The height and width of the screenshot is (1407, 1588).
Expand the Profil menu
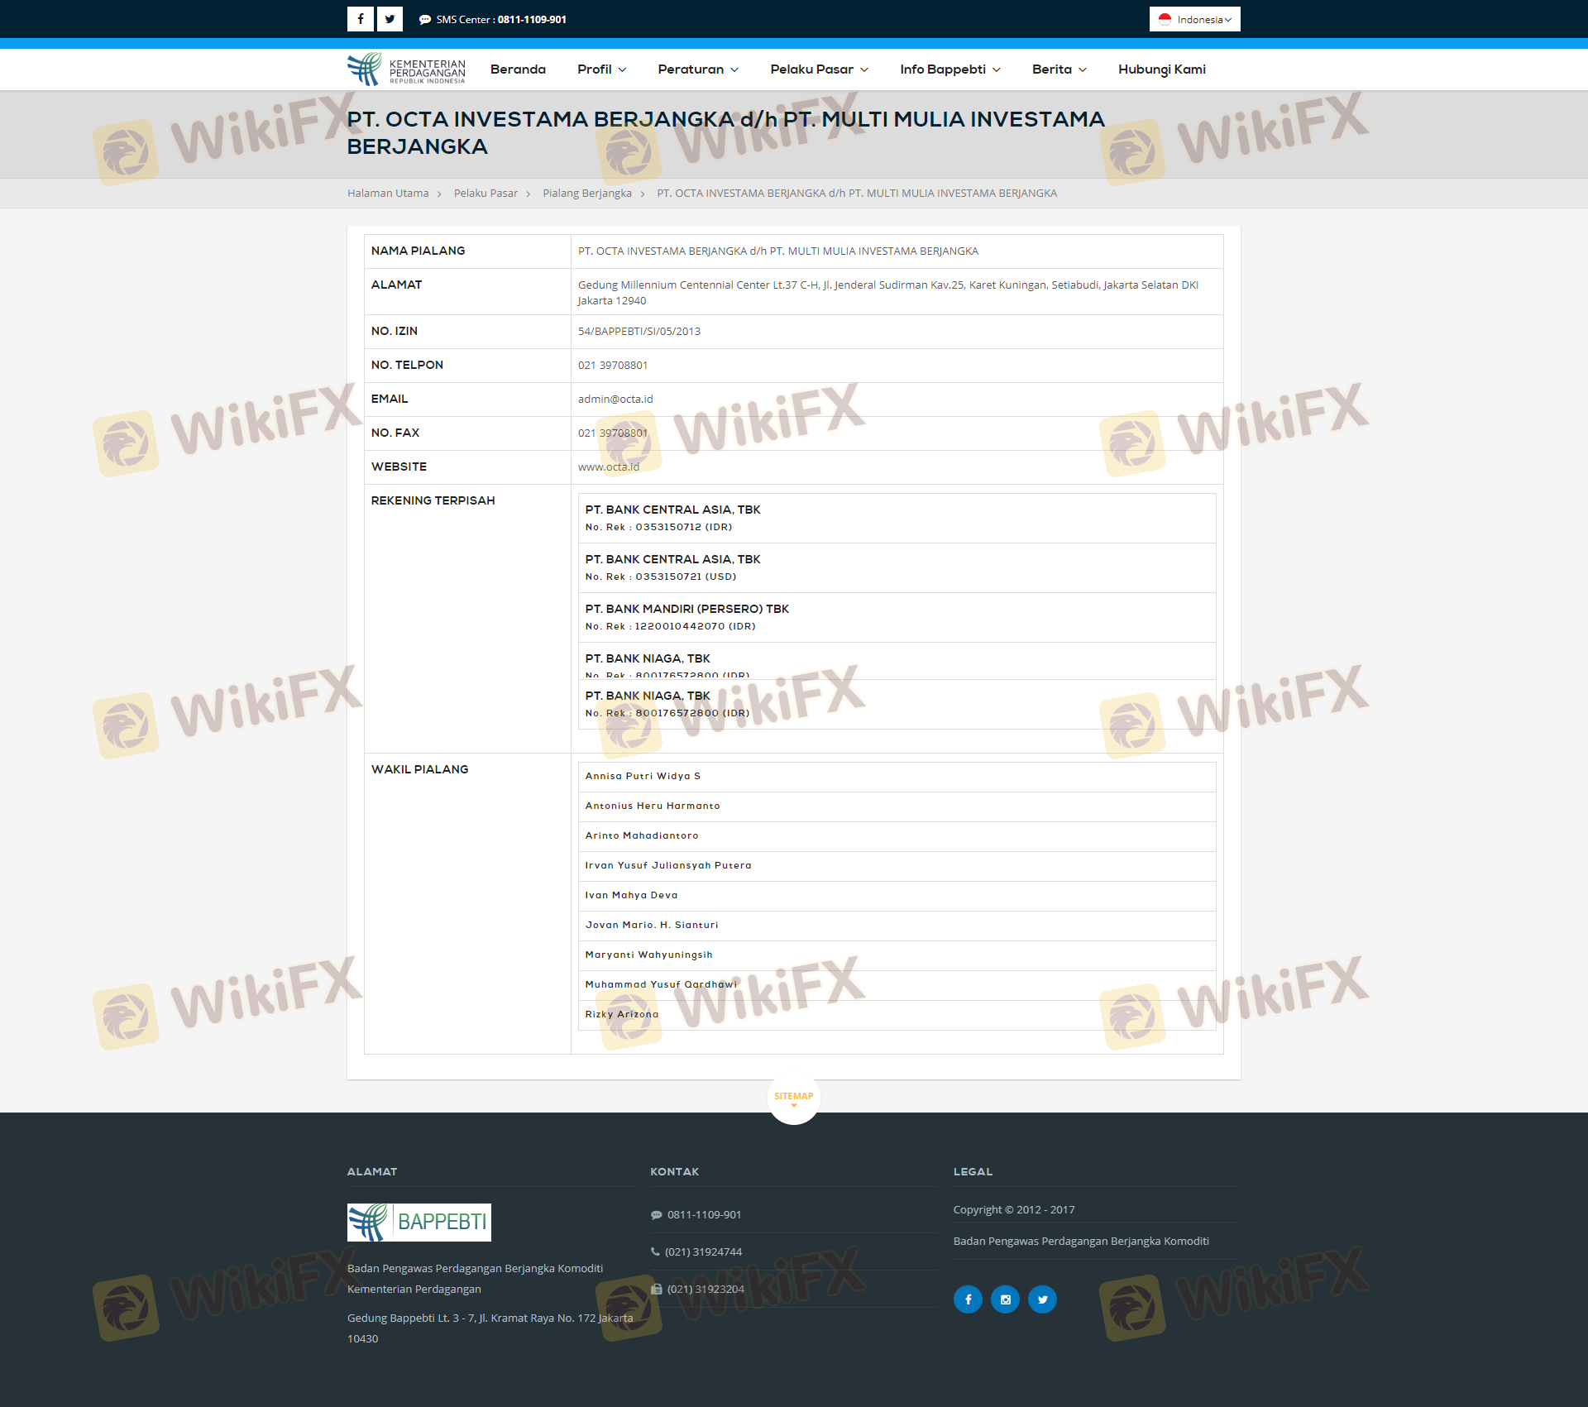click(601, 69)
